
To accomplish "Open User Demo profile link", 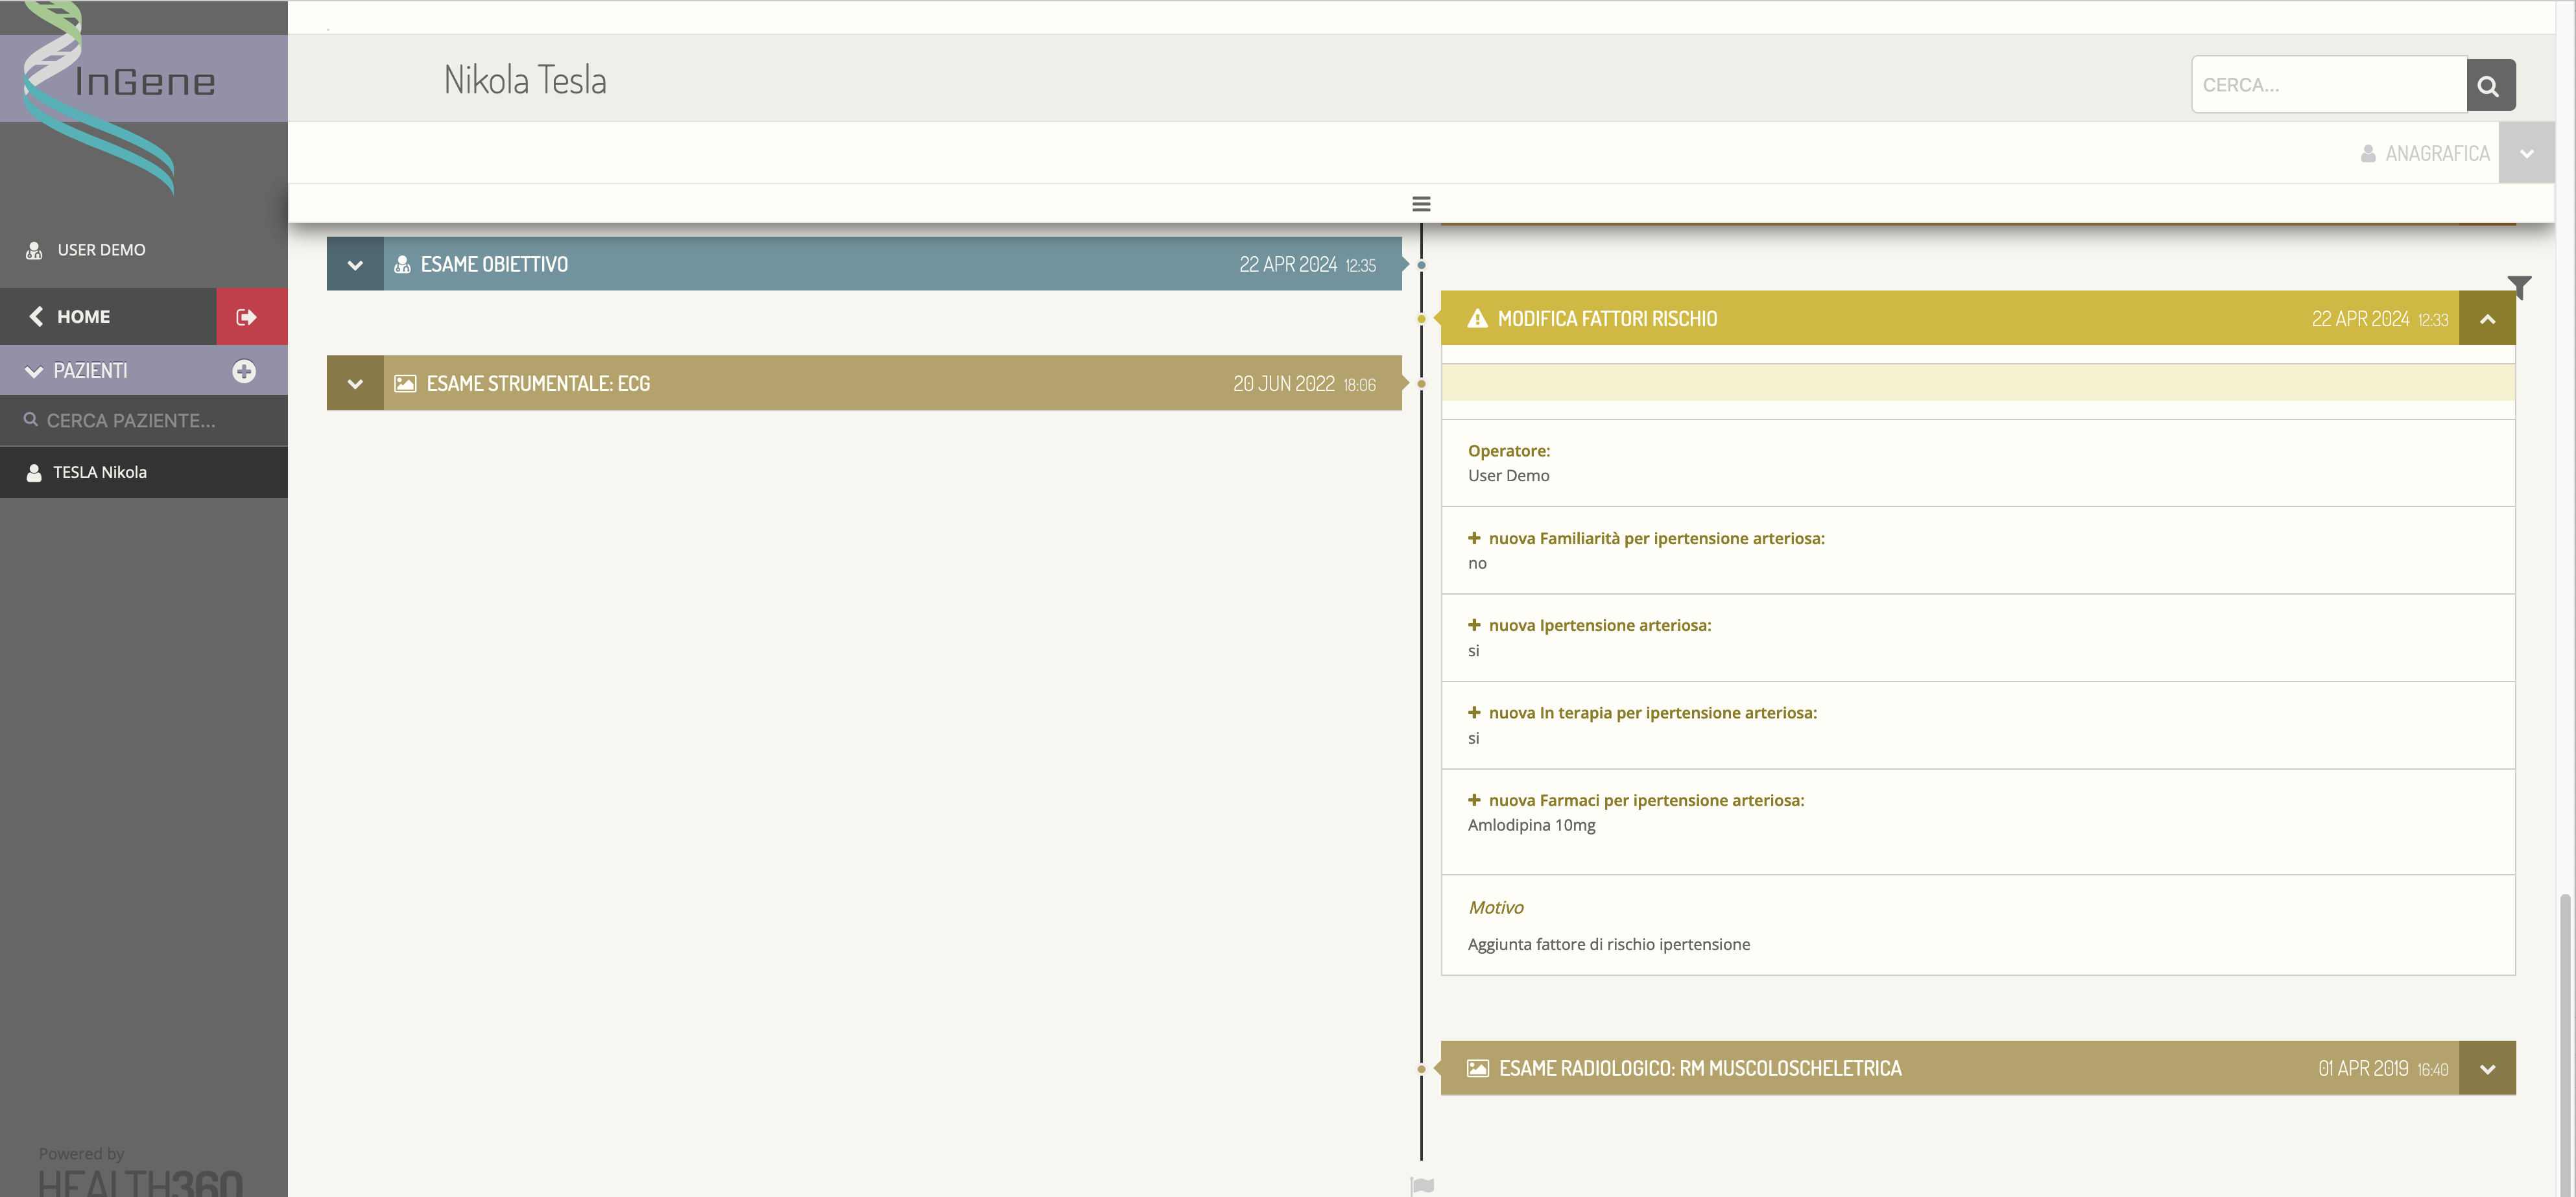I will [x=100, y=250].
